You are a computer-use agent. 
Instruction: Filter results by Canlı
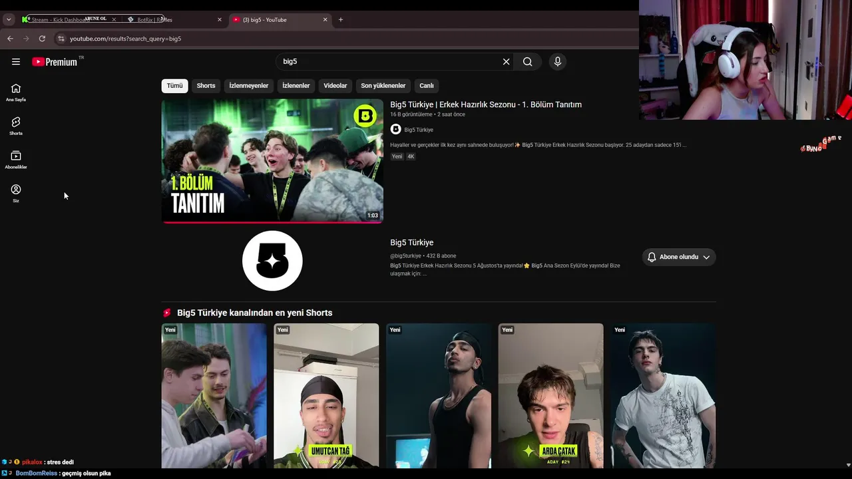tap(427, 86)
